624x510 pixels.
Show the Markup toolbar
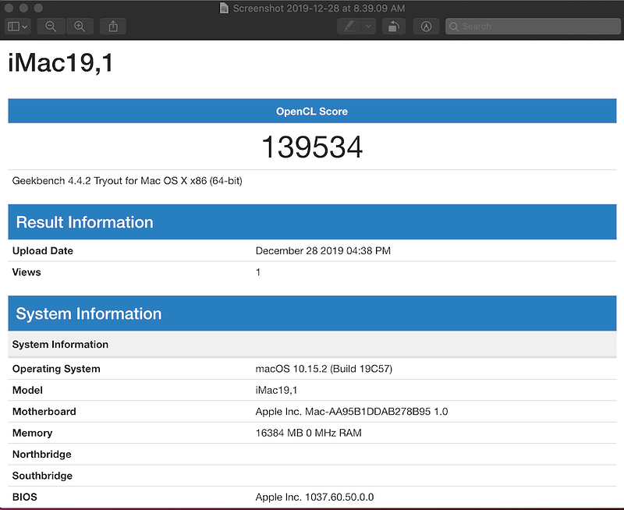tap(426, 27)
